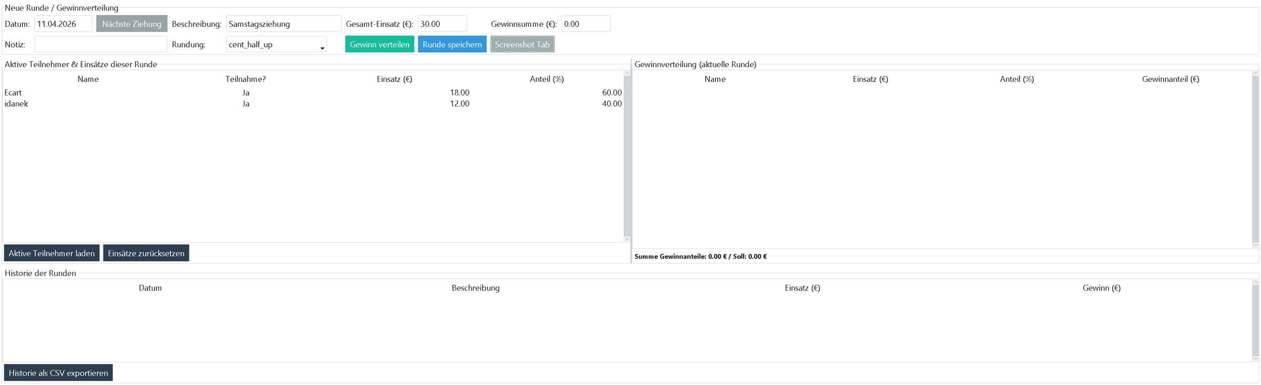Click into the Beschreibung text field

pos(283,24)
